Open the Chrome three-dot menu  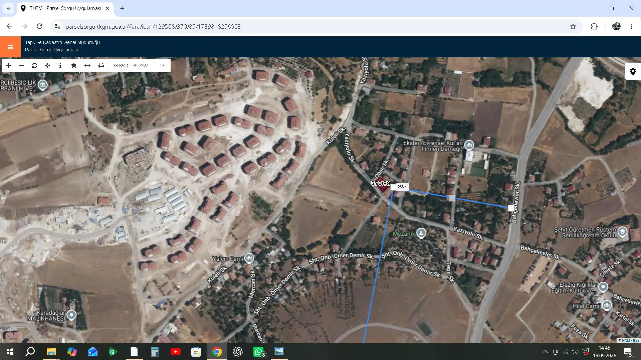click(631, 26)
